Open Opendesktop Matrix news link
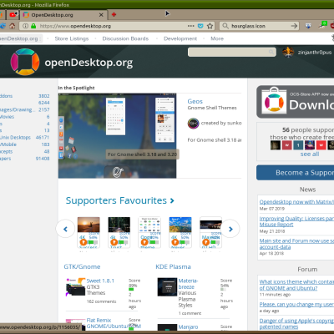Image resolution: width=334 pixels, height=334 pixels. tap(296, 202)
